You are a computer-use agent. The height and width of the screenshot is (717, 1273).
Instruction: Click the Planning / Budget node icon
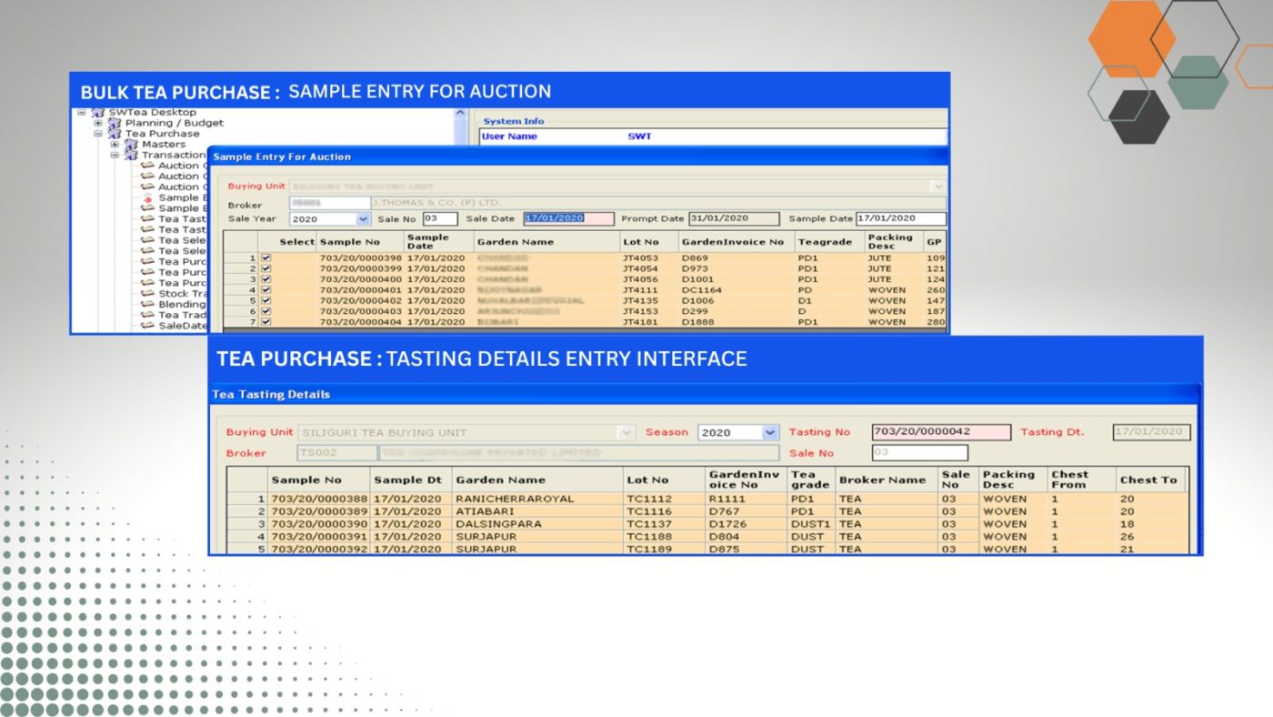click(115, 123)
